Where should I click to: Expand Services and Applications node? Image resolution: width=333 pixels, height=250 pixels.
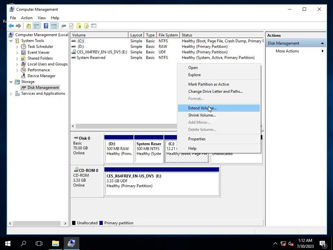coord(11,93)
